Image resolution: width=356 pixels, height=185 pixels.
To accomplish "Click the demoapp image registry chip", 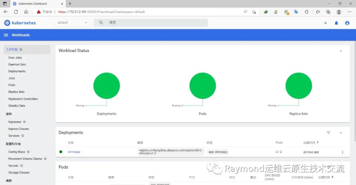I will pyautogui.click(x=170, y=152).
